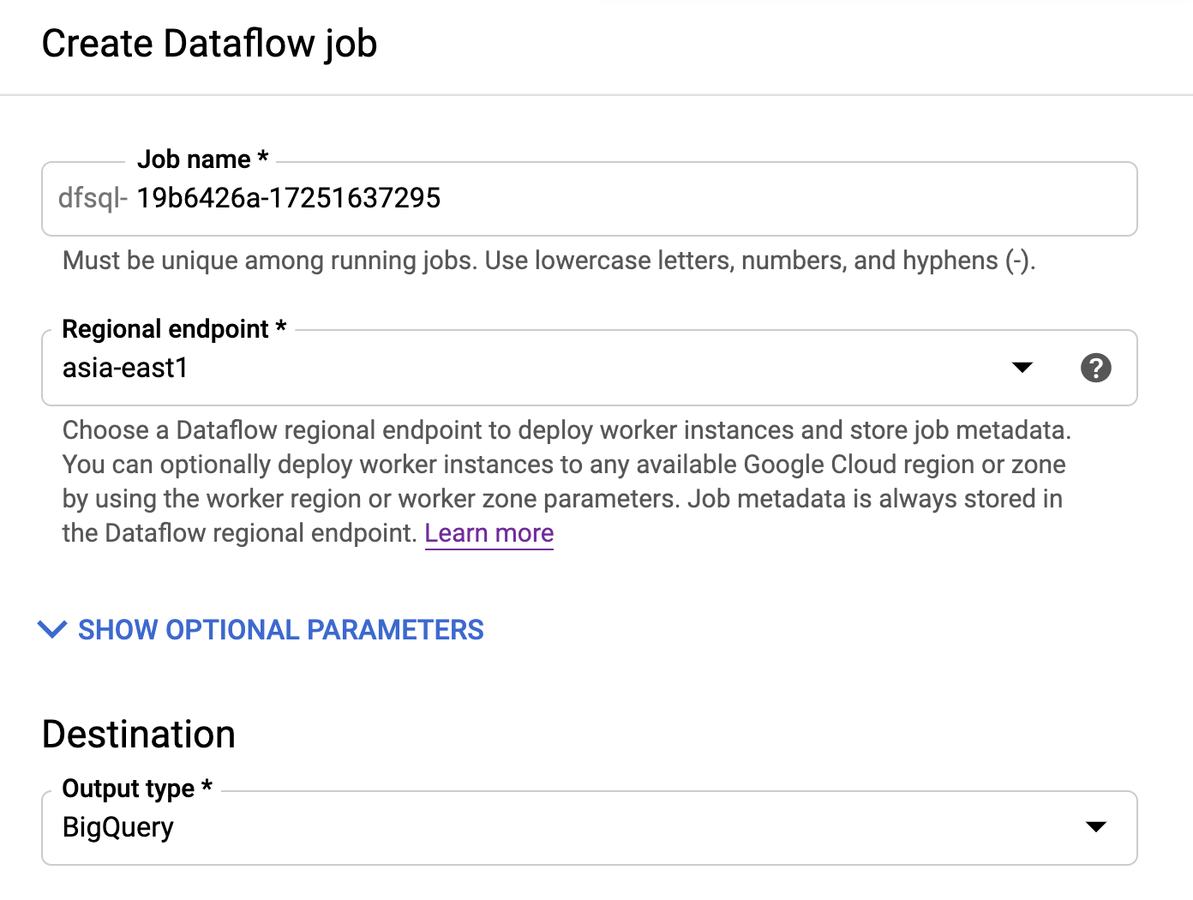Expand SHOW OPTIONAL PARAMETERS section
Image resolution: width=1193 pixels, height=900 pixels.
[x=280, y=630]
